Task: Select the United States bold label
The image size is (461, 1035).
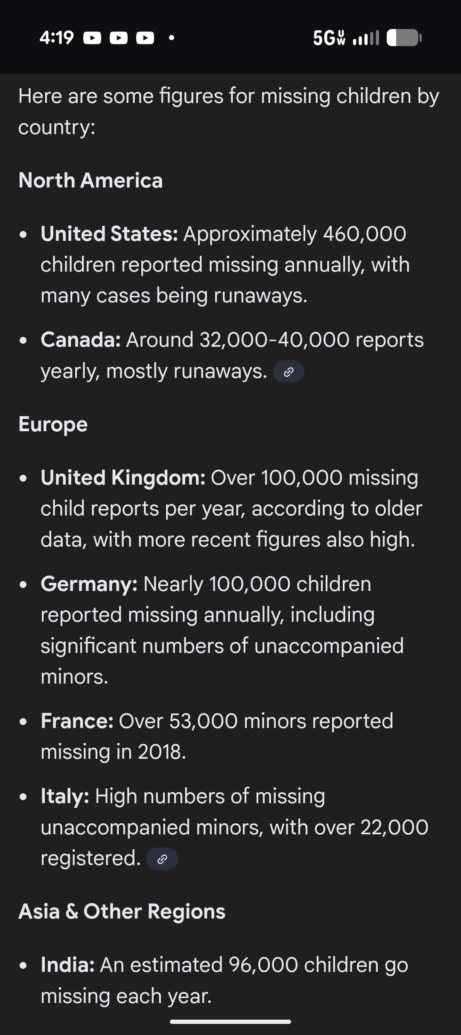Action: [x=109, y=234]
